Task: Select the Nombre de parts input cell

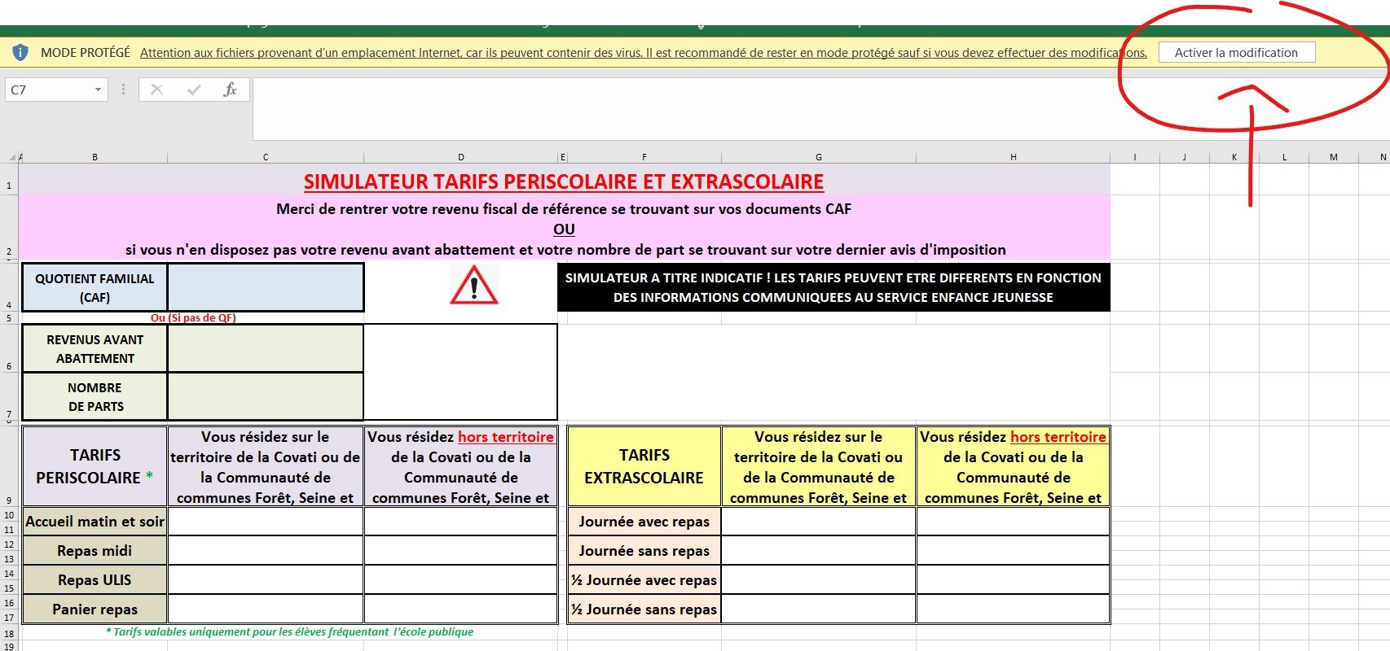Action: (x=266, y=396)
